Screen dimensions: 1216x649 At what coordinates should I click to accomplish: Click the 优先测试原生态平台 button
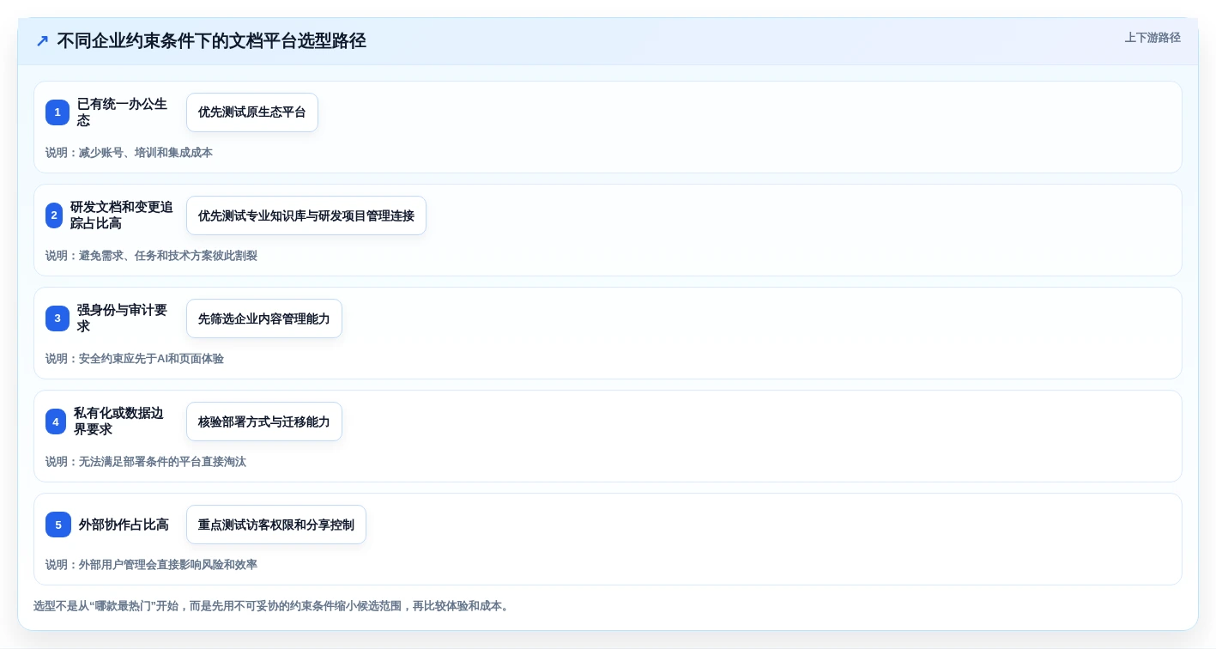252,112
